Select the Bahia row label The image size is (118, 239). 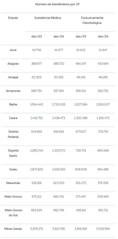[x=13, y=104]
